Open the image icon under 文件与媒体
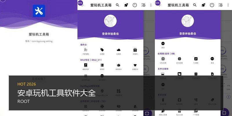This screenshot has width=232, height=116. 163,74
